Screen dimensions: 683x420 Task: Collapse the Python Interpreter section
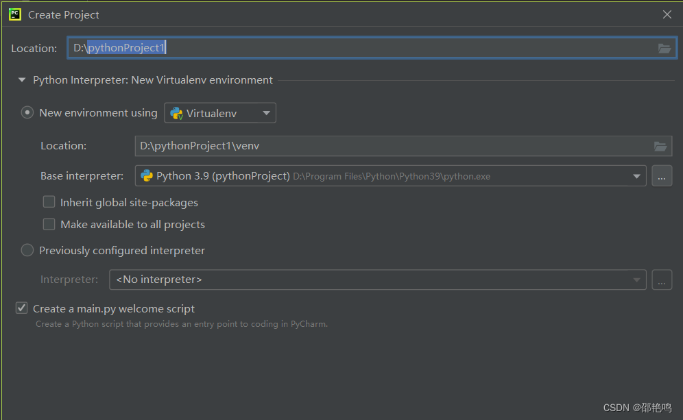pyautogui.click(x=21, y=79)
